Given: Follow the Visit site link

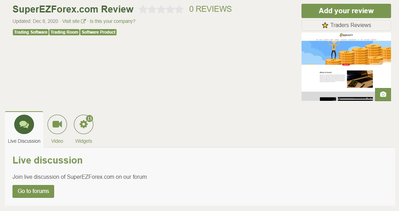Looking at the screenshot, I should (x=71, y=21).
